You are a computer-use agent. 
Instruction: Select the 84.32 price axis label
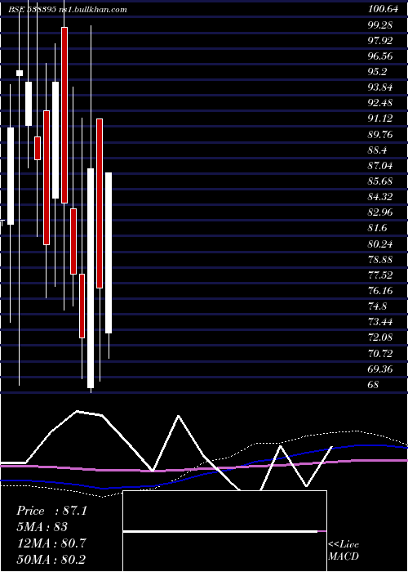point(380,197)
